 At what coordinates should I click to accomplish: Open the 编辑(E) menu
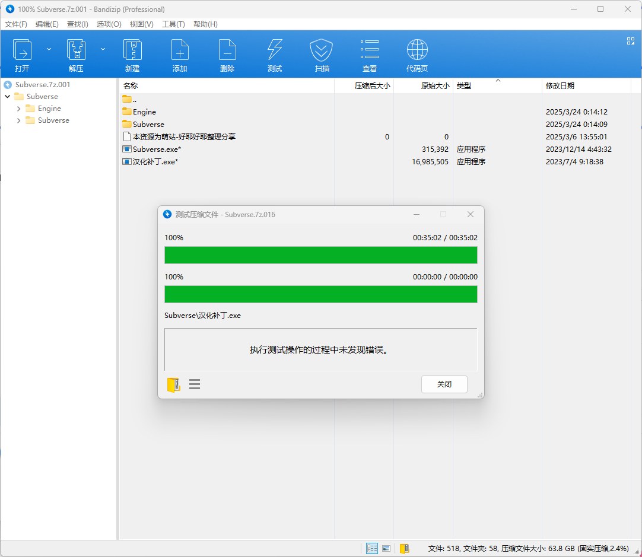[47, 24]
